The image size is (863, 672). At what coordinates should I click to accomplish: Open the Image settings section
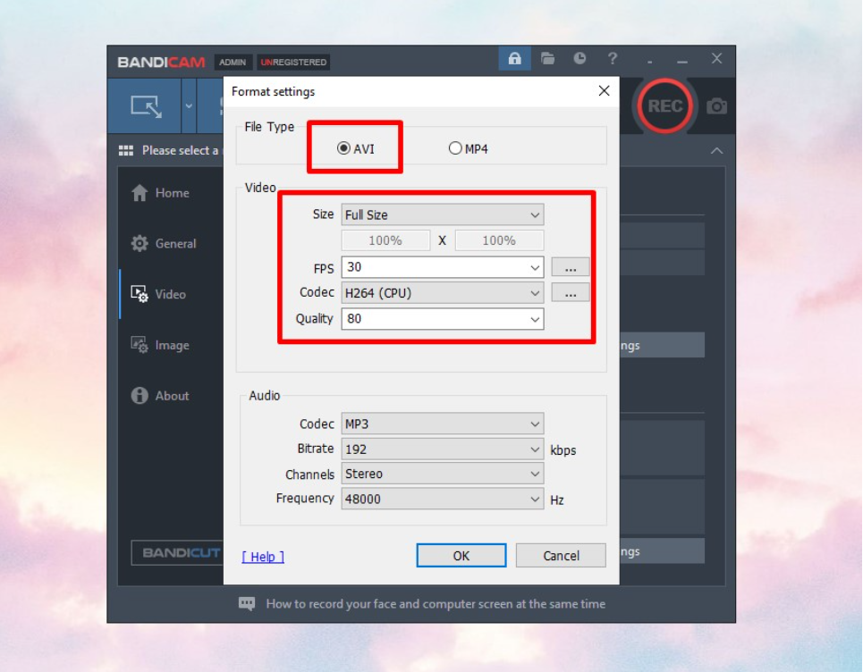(x=160, y=345)
